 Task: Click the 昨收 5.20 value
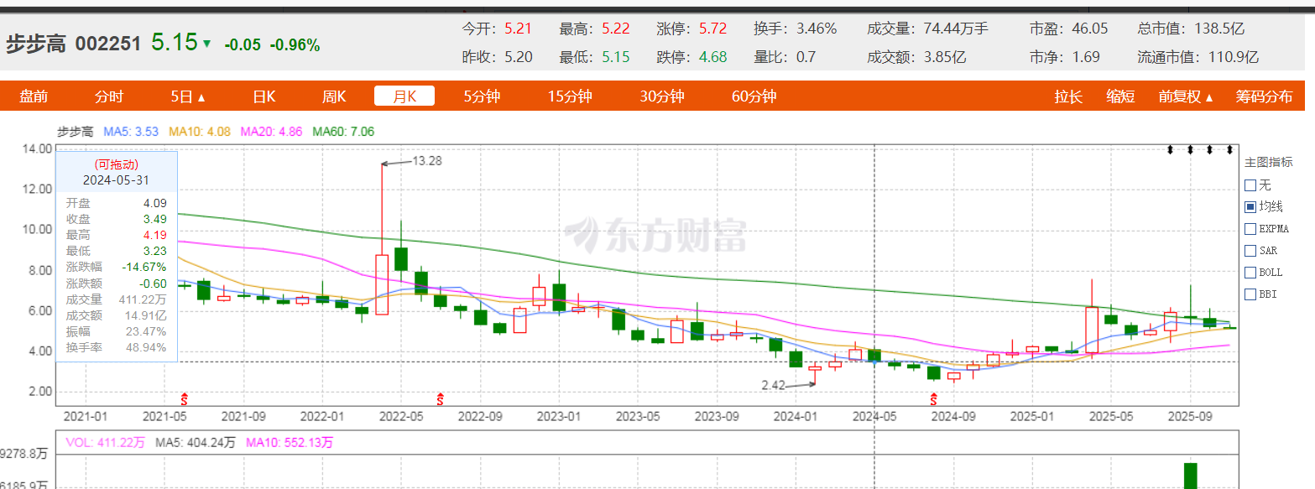[x=519, y=57]
